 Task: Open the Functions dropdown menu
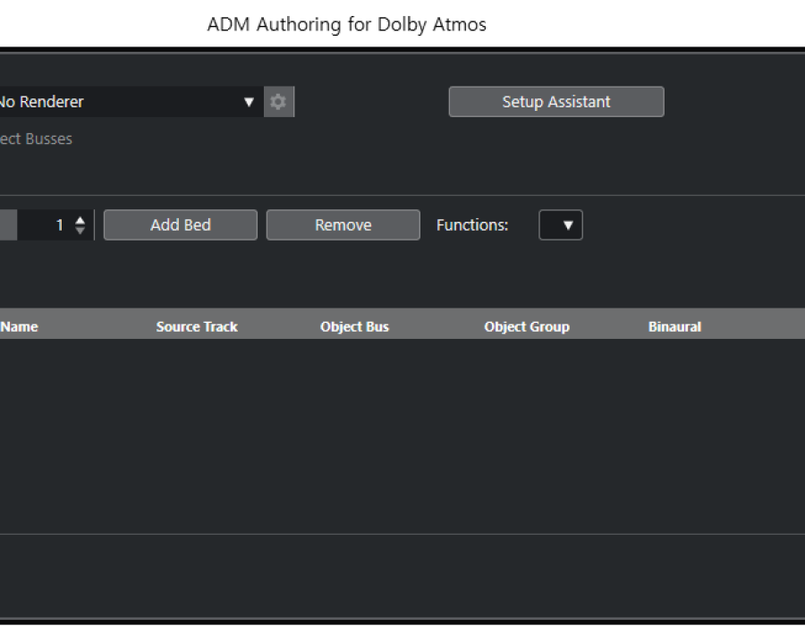point(561,224)
